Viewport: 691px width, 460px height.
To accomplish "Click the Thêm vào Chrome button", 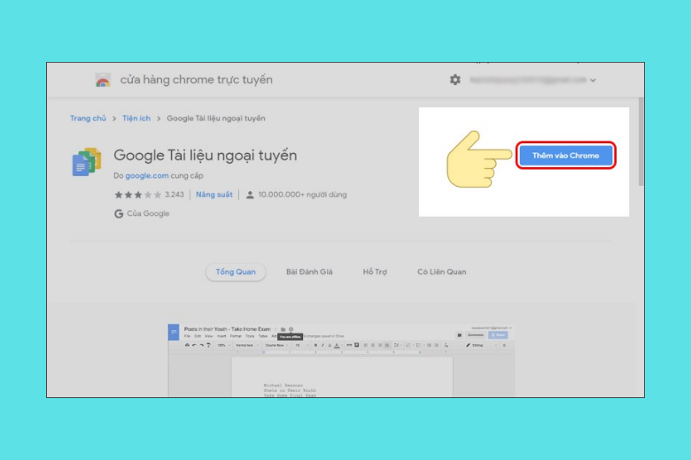I will click(566, 156).
